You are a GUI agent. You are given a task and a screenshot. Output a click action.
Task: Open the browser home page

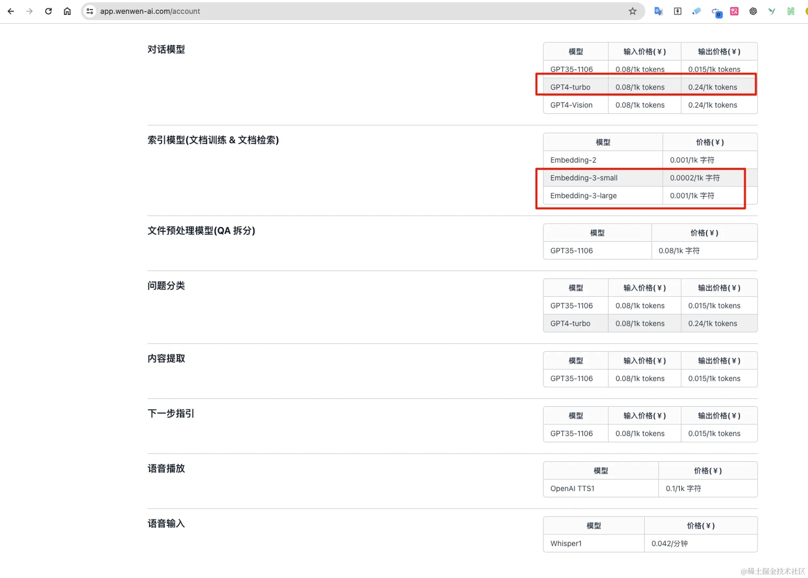click(67, 11)
